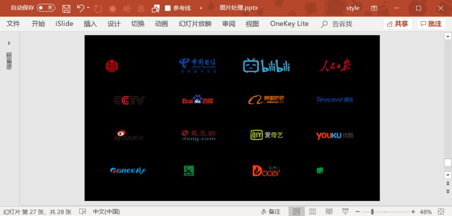Select the 人民日报 logo
Screen dimensions: 452x216
[335, 65]
